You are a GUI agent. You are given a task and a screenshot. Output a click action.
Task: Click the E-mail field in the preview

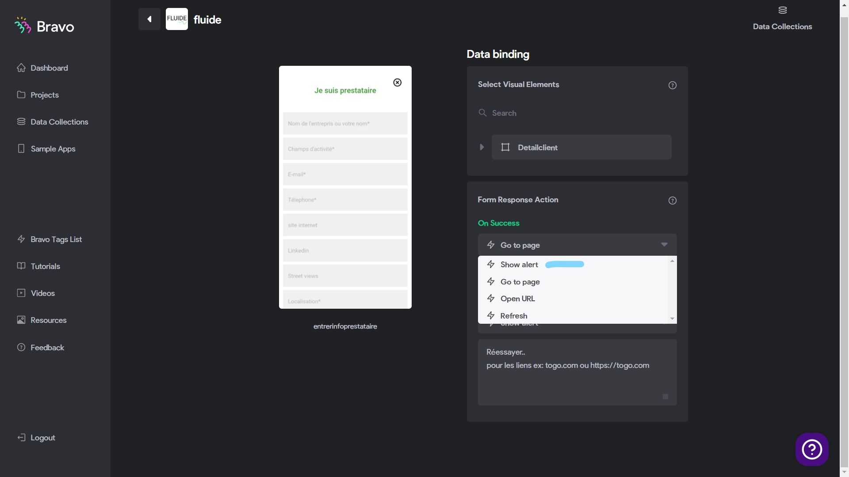pyautogui.click(x=345, y=174)
